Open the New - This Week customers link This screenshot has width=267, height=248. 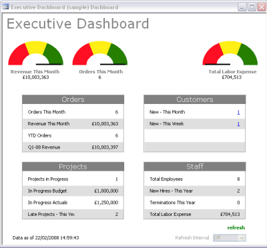coord(238,124)
